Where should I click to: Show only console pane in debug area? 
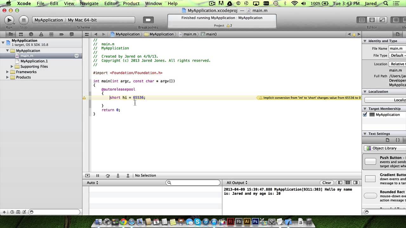coord(355,183)
